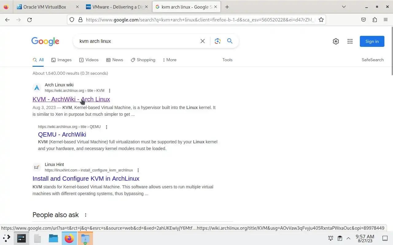Click the Sign in button

coord(372,41)
